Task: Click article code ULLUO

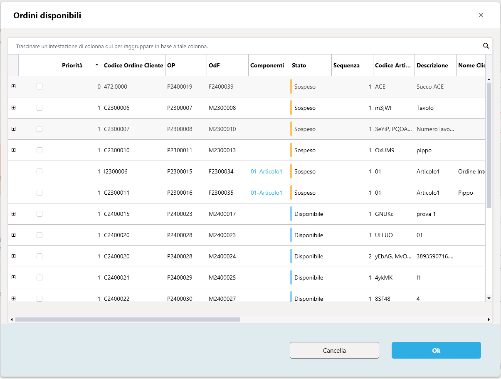Action: click(x=384, y=235)
